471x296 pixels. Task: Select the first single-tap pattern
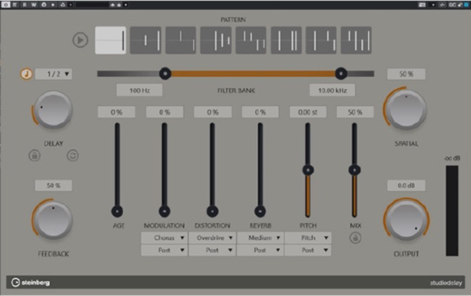tap(111, 41)
